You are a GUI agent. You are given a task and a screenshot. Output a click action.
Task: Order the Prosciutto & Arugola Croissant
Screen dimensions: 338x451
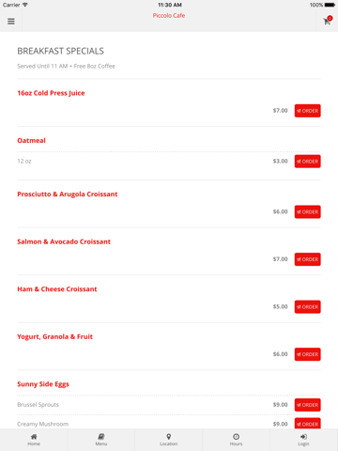[x=307, y=211]
